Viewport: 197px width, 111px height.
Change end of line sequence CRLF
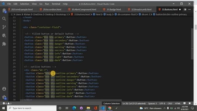(x=170, y=104)
